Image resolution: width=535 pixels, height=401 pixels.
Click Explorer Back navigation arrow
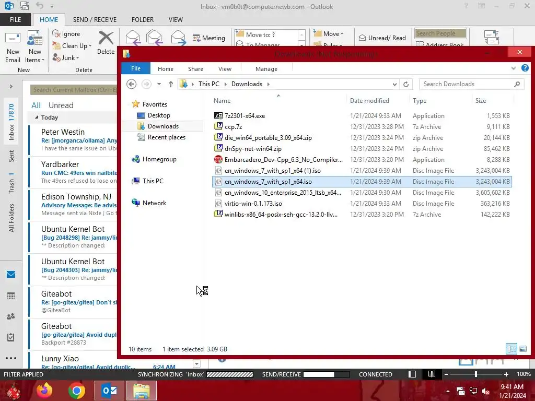tap(131, 84)
